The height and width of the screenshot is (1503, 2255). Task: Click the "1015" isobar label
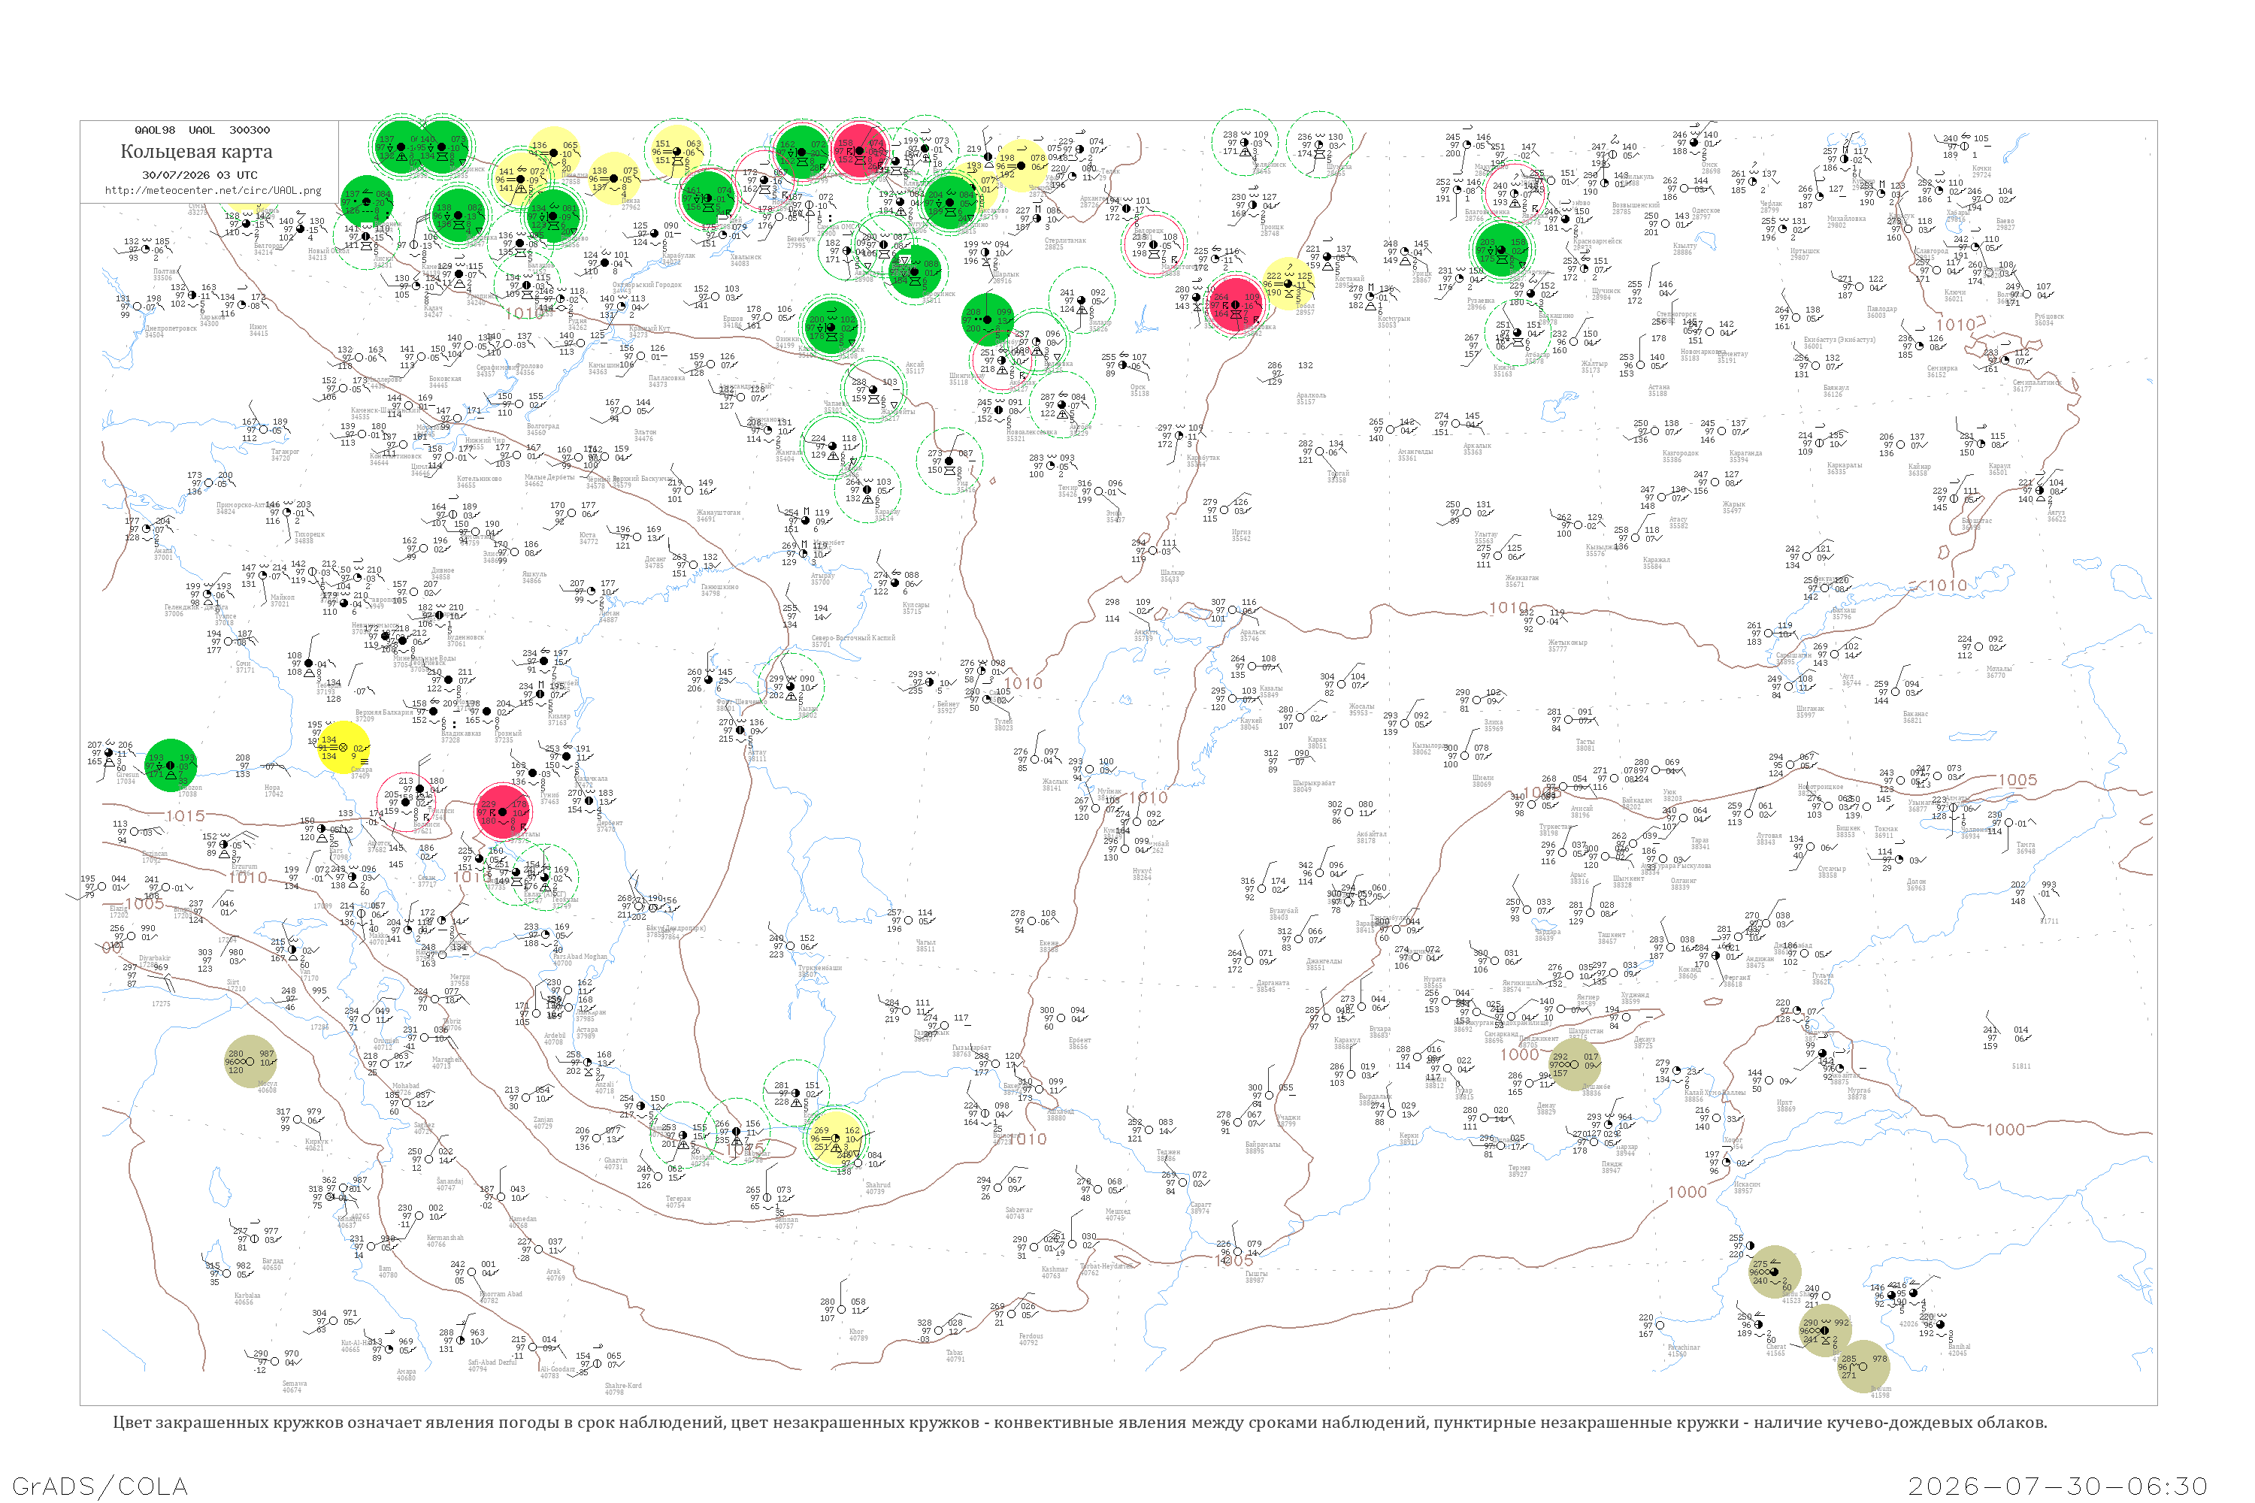185,815
